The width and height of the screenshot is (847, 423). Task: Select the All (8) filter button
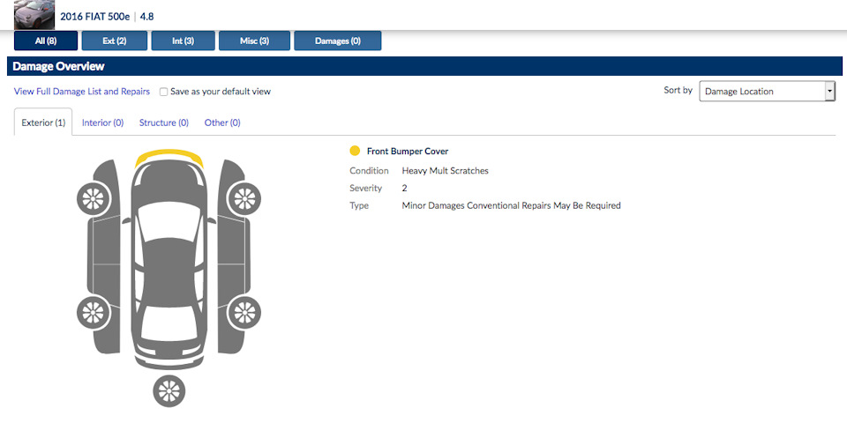[x=46, y=41]
